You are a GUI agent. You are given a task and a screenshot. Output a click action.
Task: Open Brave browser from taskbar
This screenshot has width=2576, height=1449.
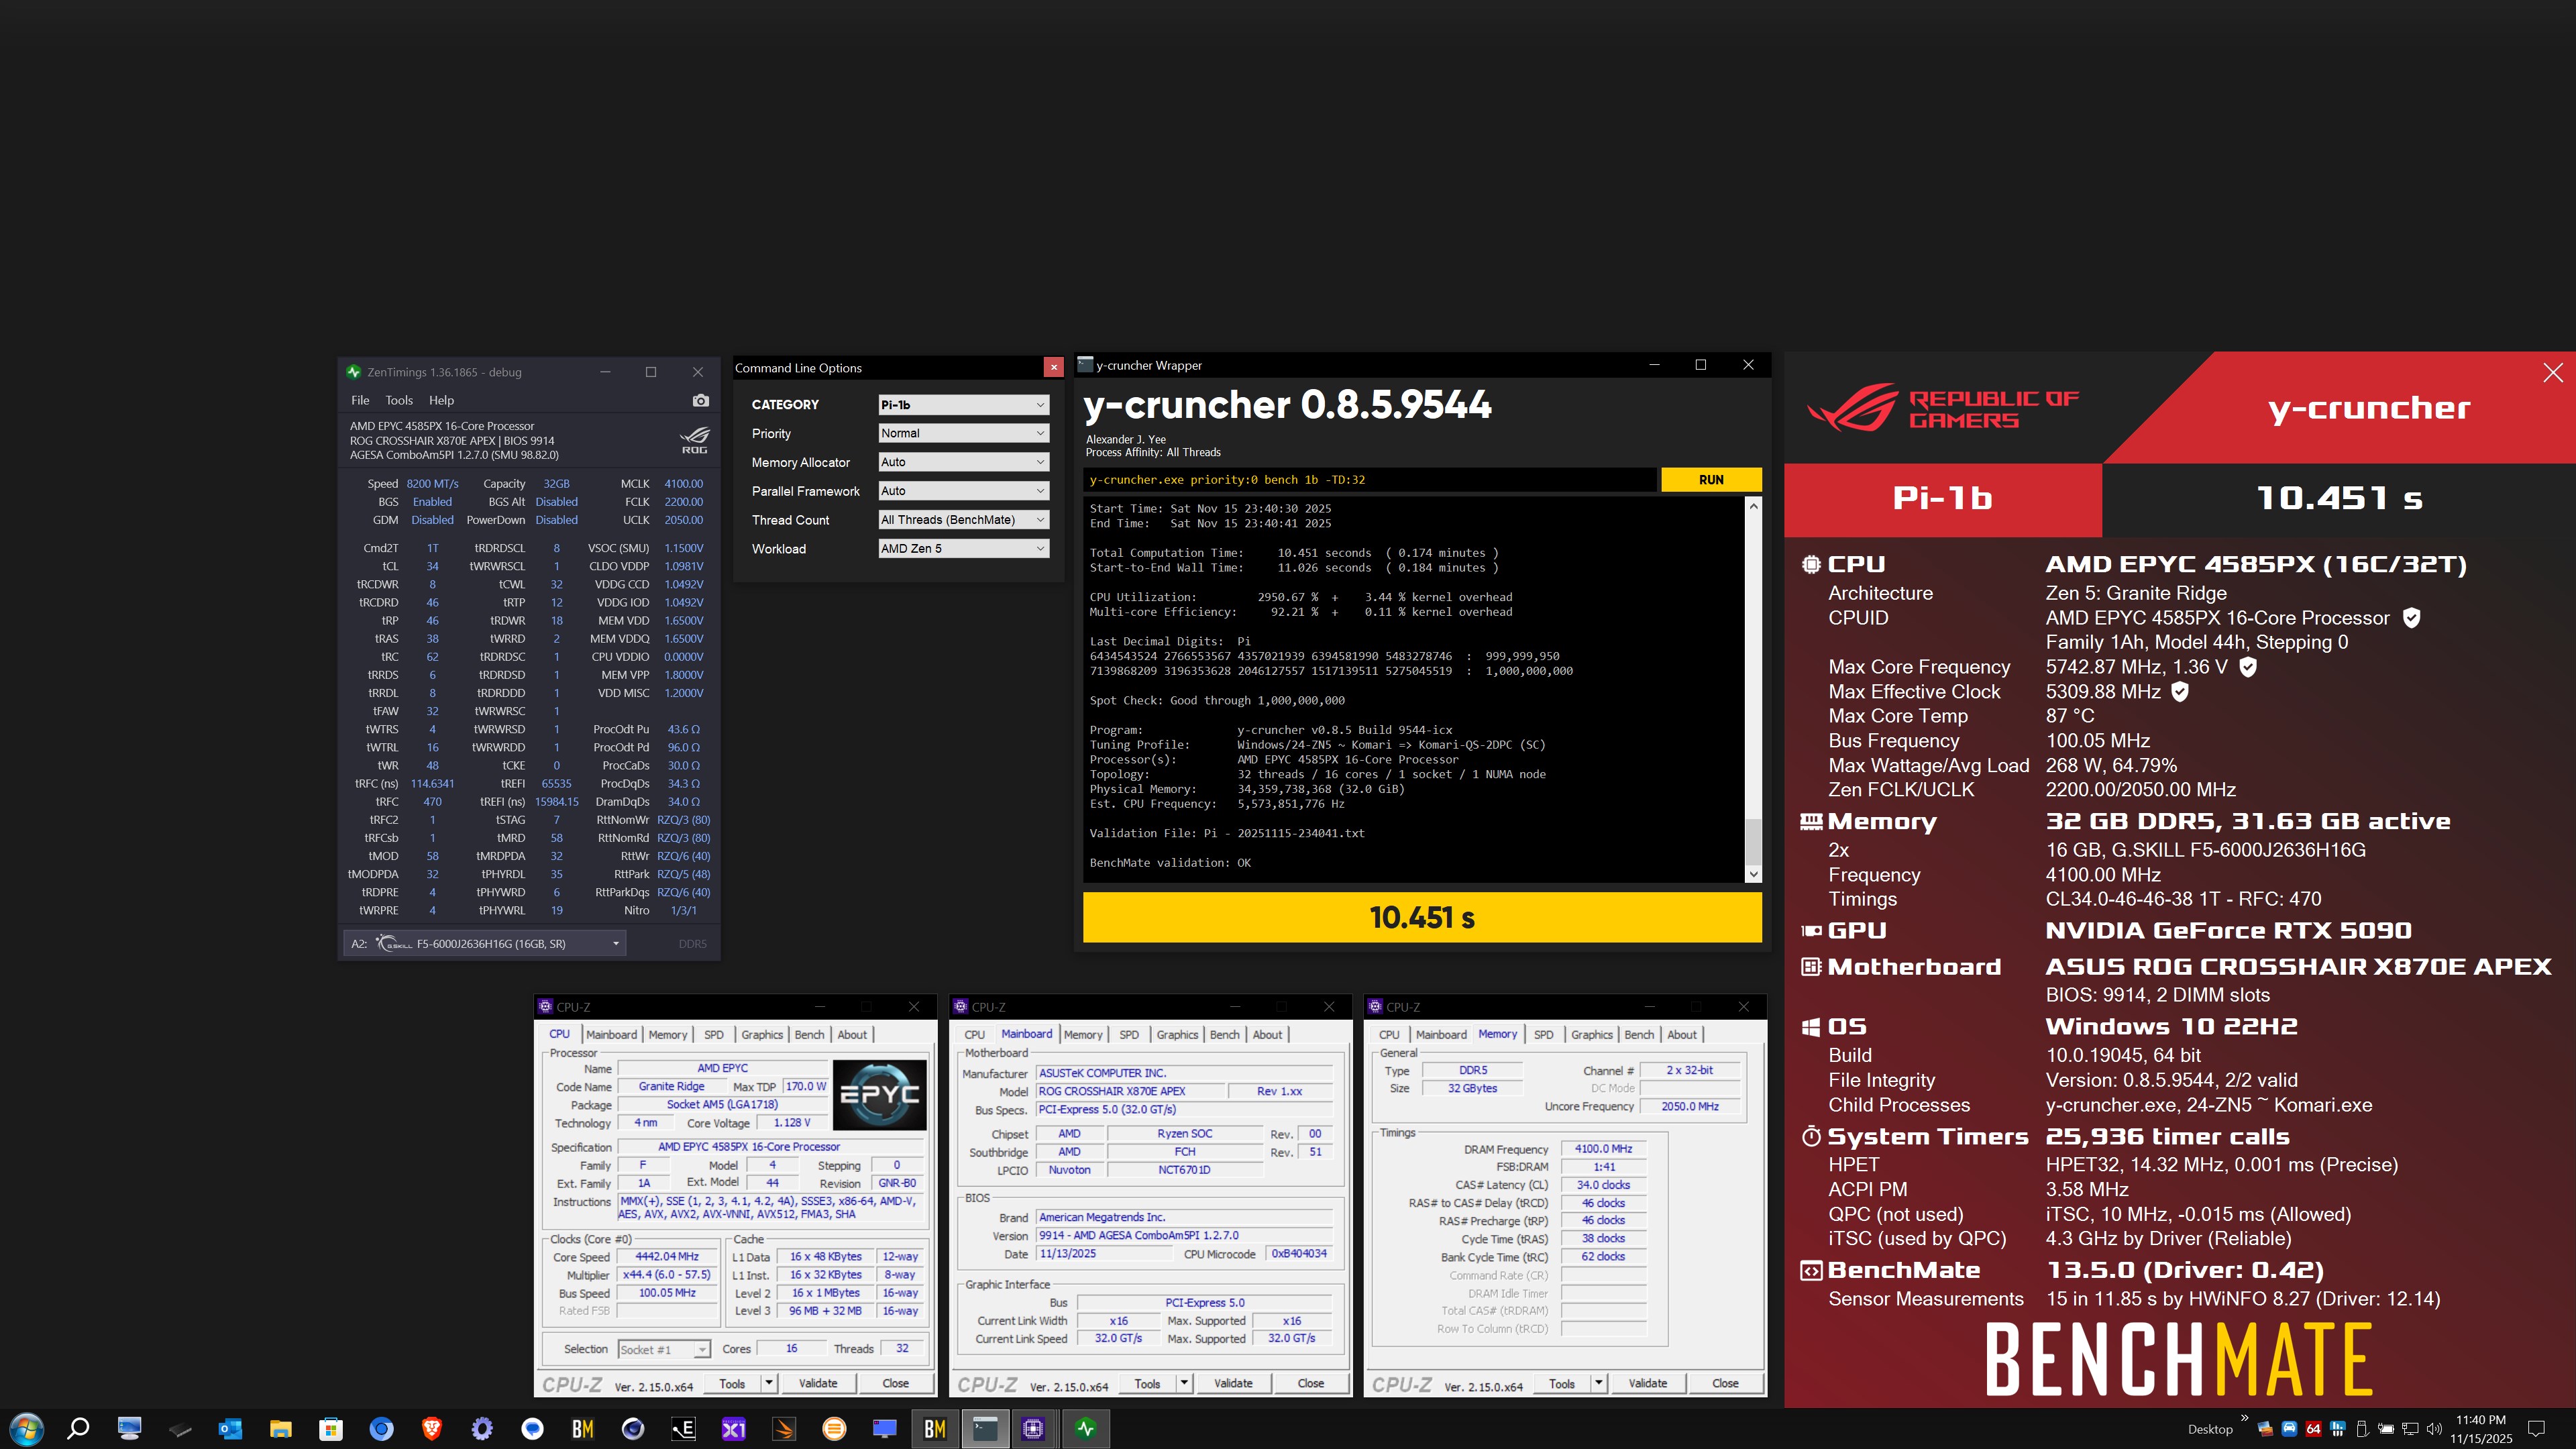431,1429
